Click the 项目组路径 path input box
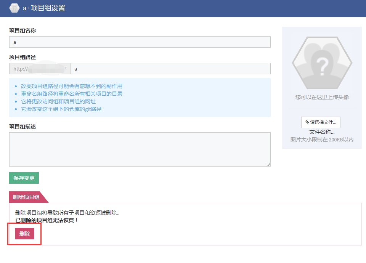Viewport: 366px width, 263px height. pyautogui.click(x=170, y=69)
